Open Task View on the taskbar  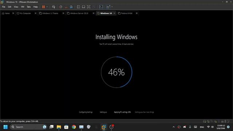(51, 127)
